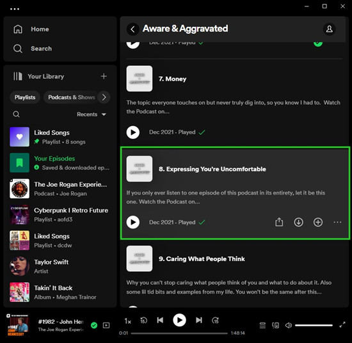Create new playlist with plus icon

coord(104,76)
